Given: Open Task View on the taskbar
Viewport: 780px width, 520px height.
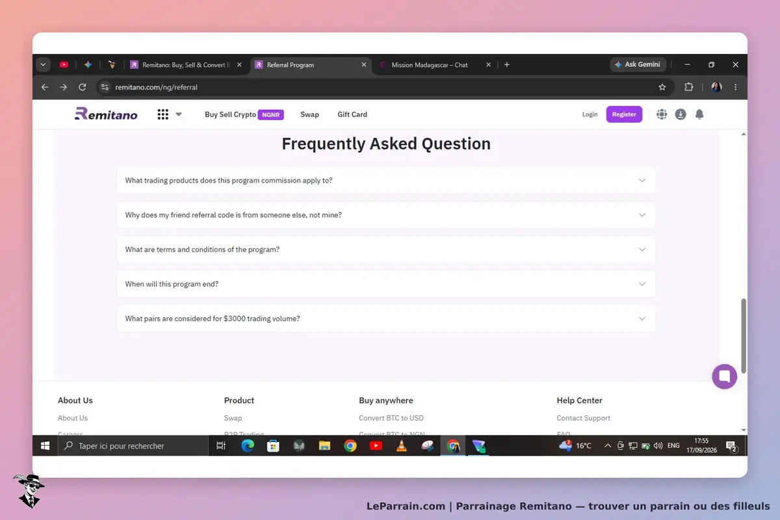Looking at the screenshot, I should point(221,446).
